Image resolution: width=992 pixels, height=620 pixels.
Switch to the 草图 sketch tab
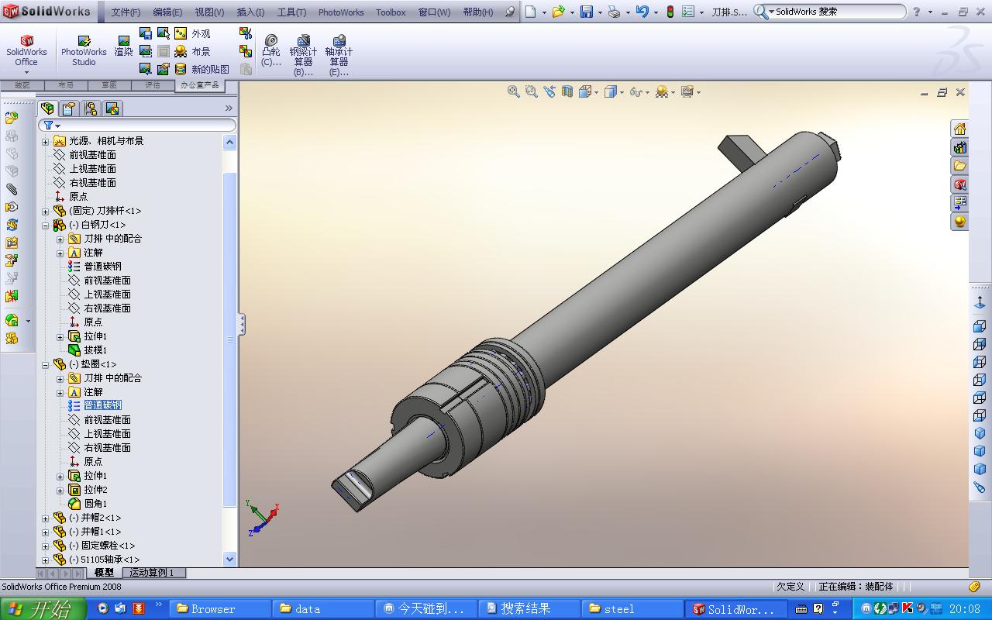(109, 85)
